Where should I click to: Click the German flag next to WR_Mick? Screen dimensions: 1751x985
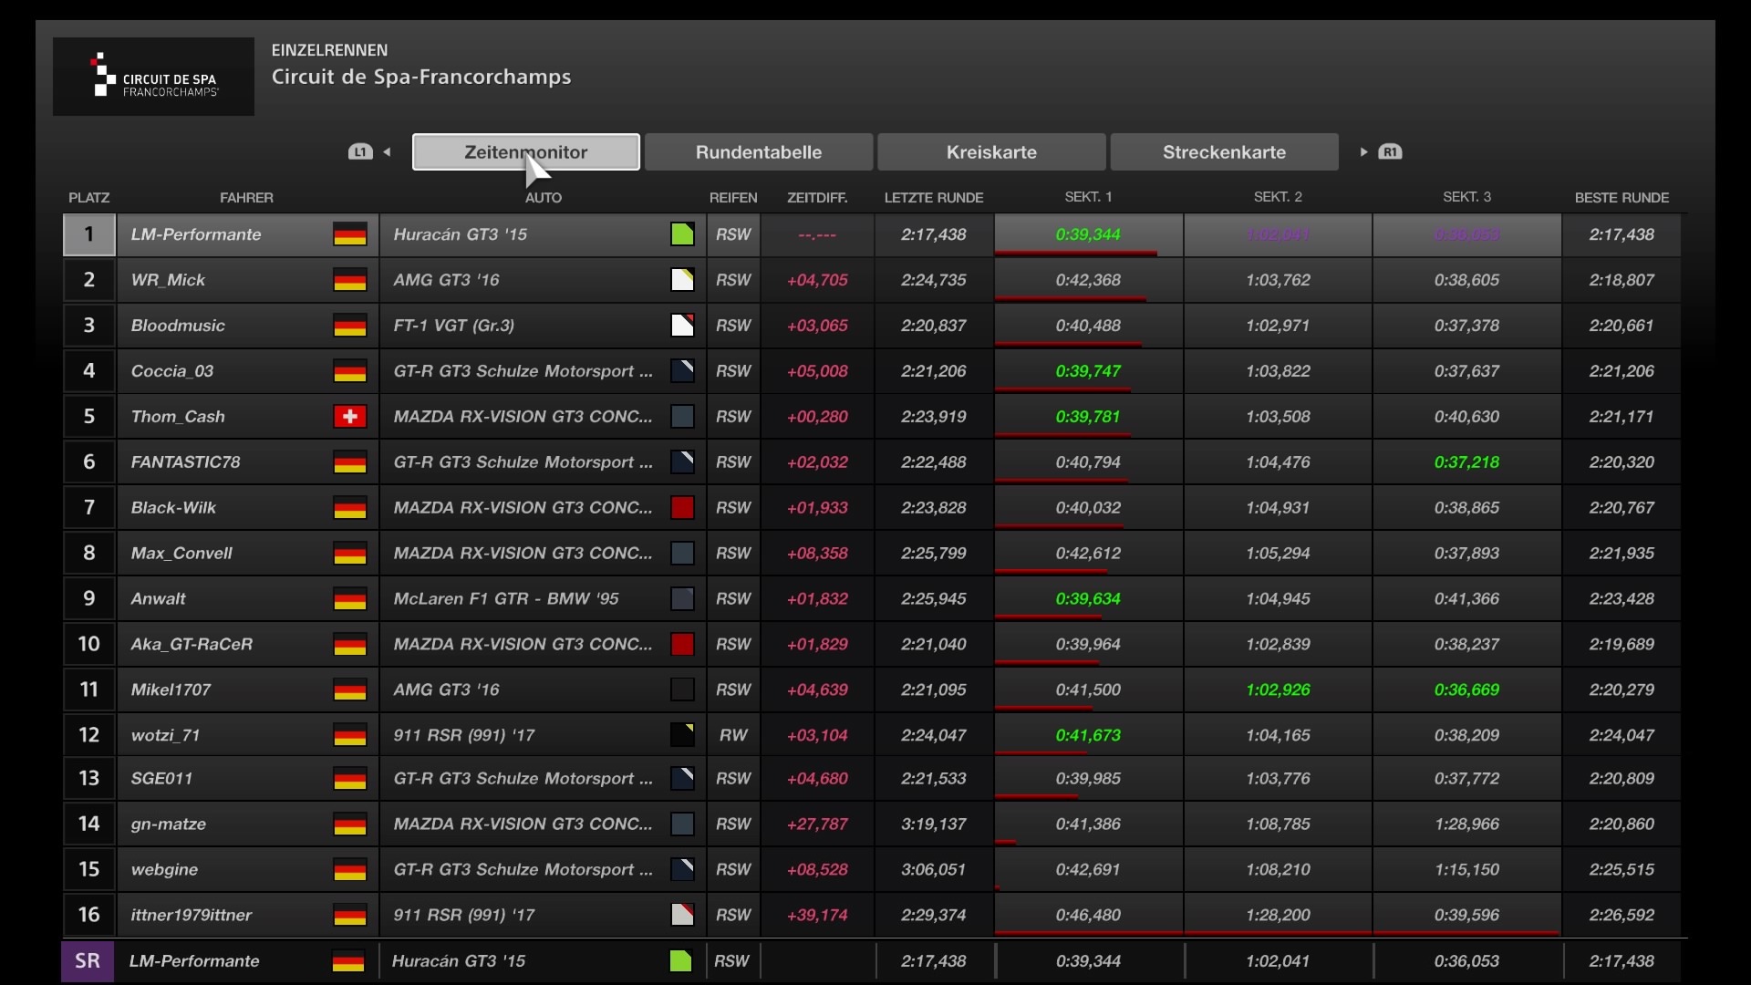(x=349, y=280)
